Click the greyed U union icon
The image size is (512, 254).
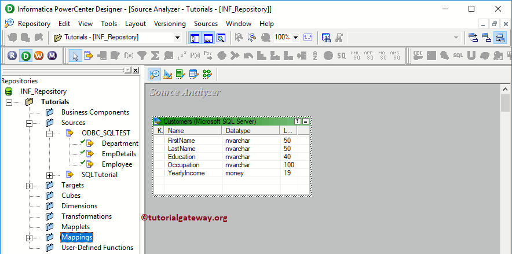tap(471, 56)
